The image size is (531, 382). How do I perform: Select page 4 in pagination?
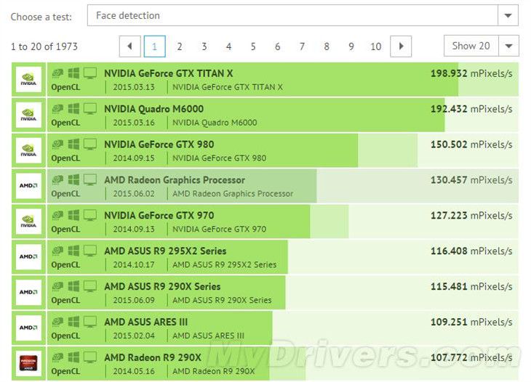(228, 46)
